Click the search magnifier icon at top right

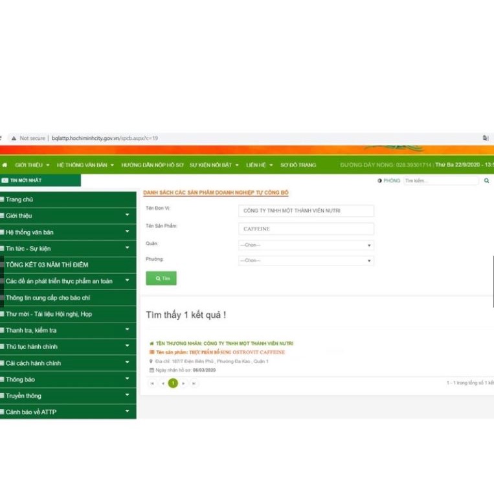tap(486, 181)
